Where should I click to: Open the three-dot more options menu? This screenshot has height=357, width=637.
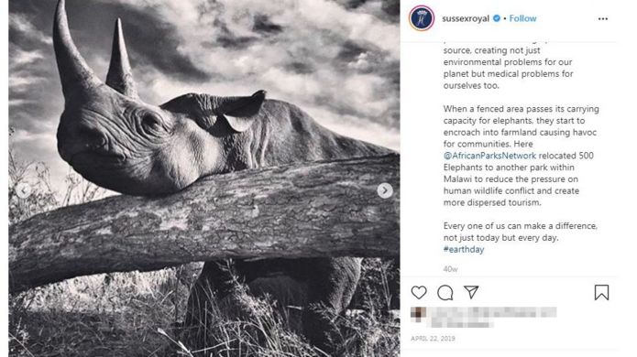[603, 18]
